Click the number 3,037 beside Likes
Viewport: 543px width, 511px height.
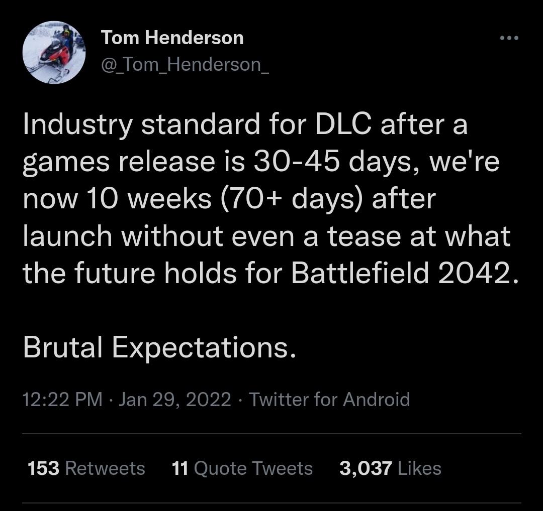click(x=366, y=468)
